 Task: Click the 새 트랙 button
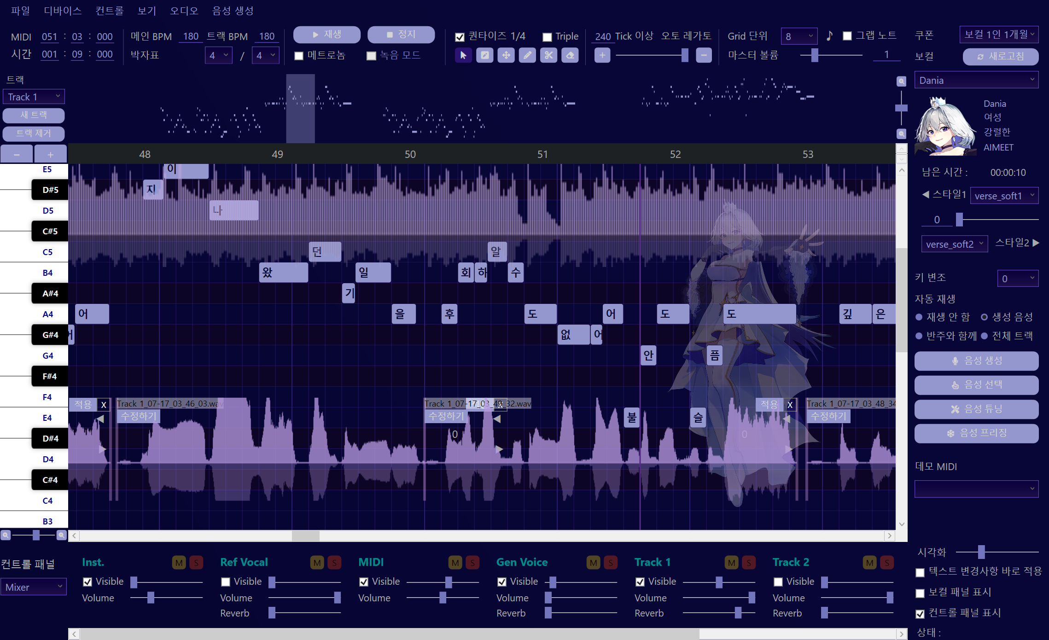[x=34, y=115]
